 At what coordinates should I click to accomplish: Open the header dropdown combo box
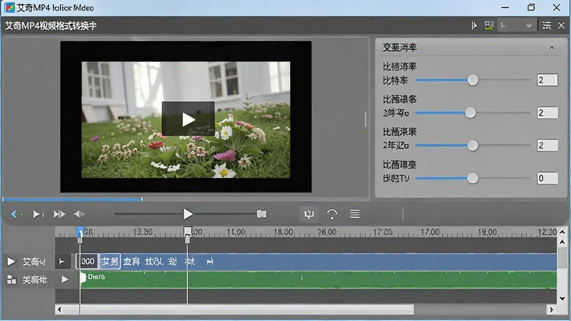tap(516, 26)
